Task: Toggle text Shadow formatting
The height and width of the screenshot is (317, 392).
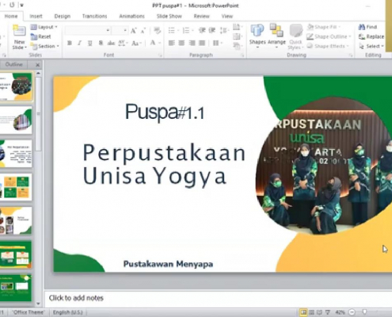Action: (x=101, y=43)
